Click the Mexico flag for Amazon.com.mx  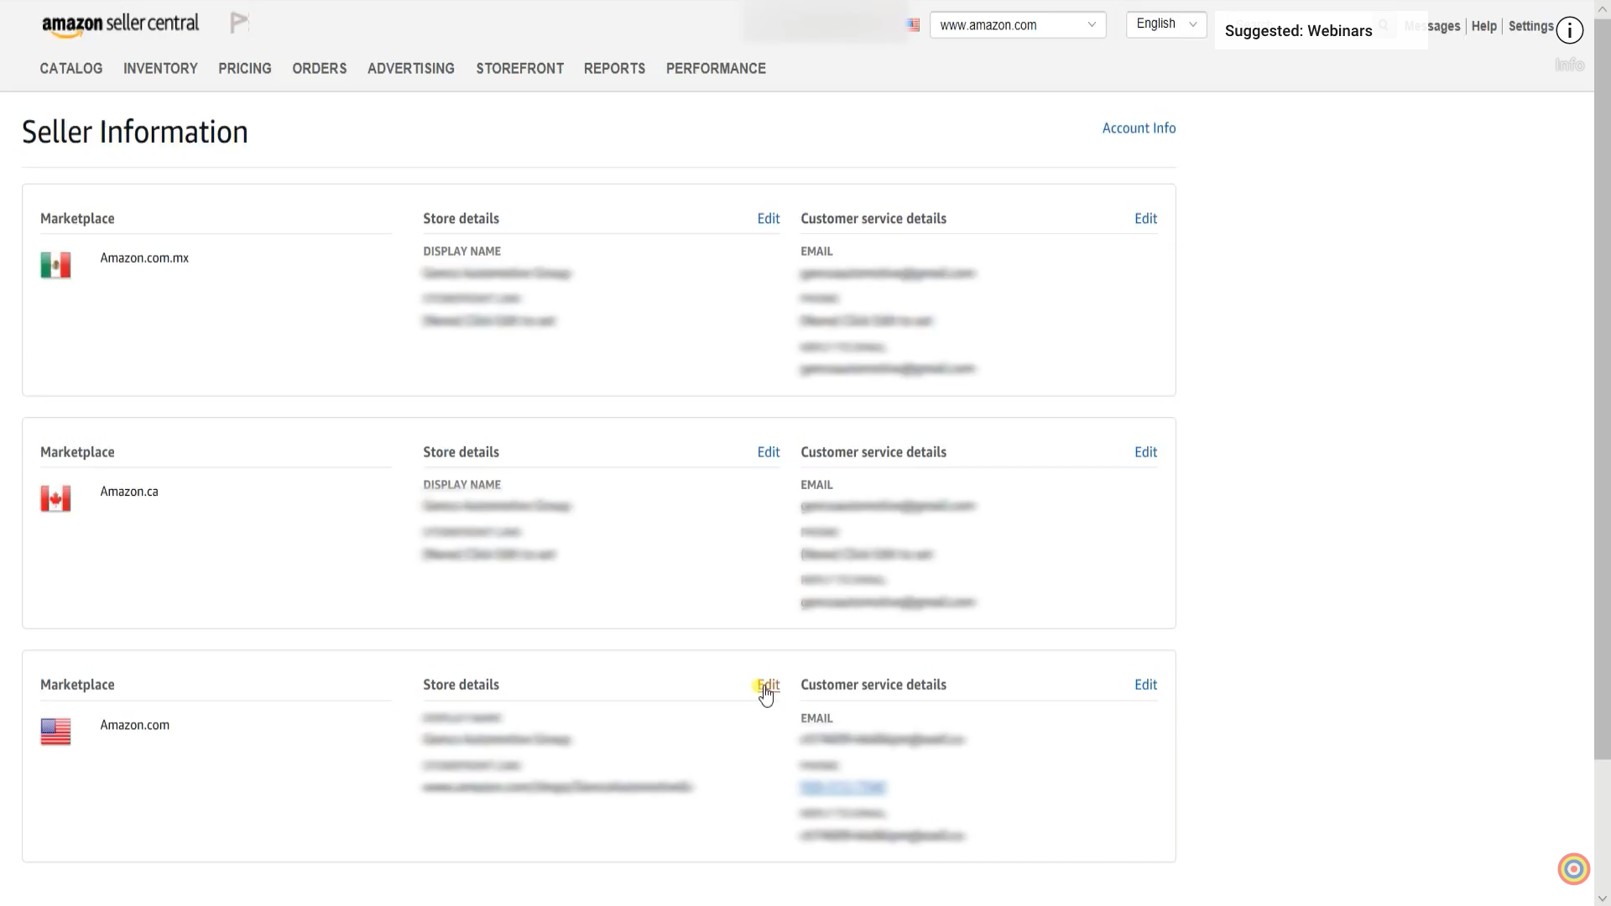click(x=55, y=265)
